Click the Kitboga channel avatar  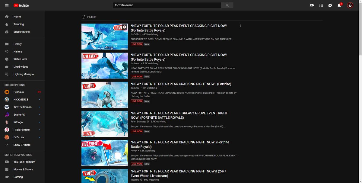click(7, 122)
